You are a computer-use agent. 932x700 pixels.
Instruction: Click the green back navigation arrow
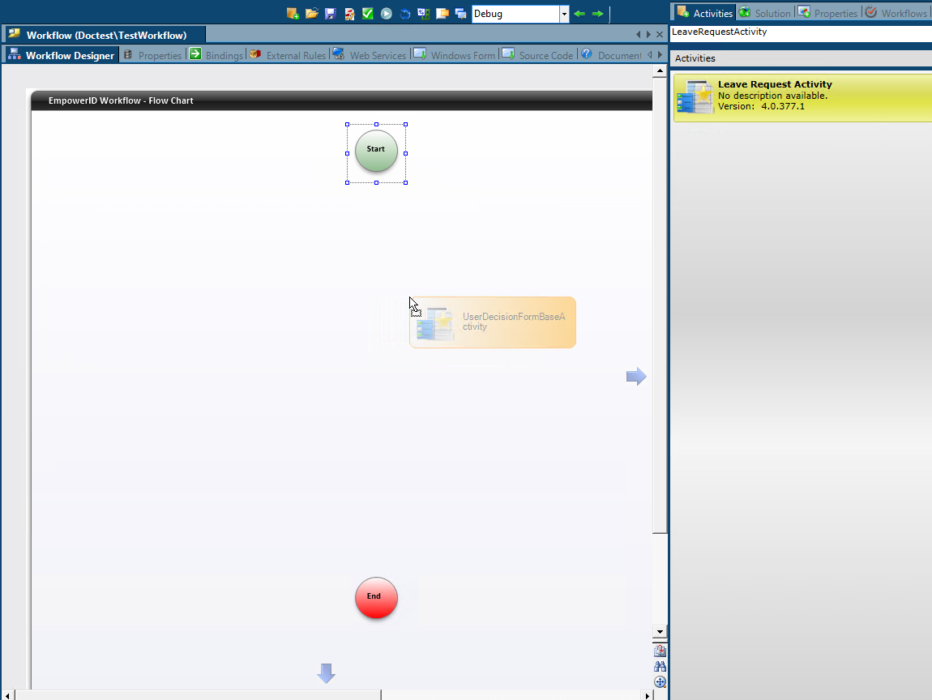(579, 13)
